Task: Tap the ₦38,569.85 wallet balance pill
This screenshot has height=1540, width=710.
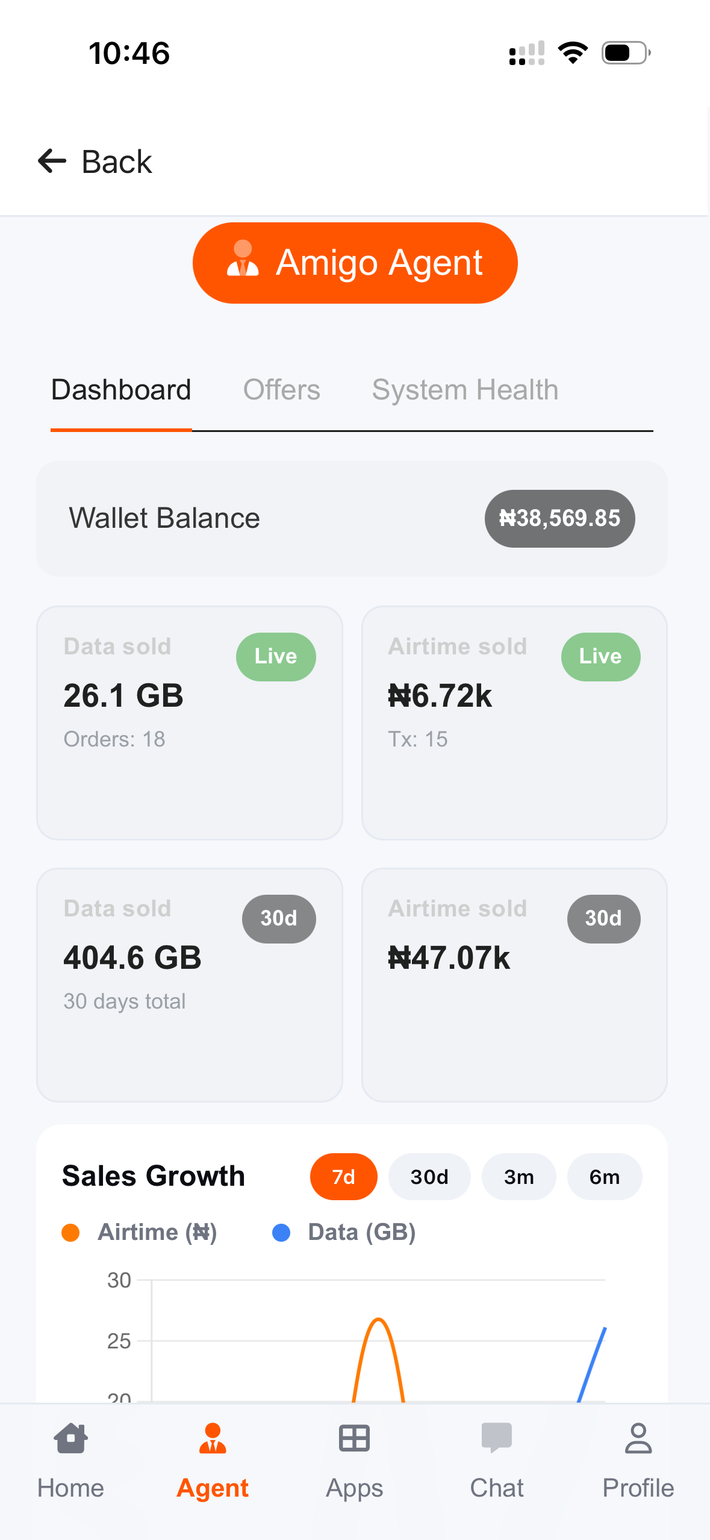Action: tap(559, 518)
